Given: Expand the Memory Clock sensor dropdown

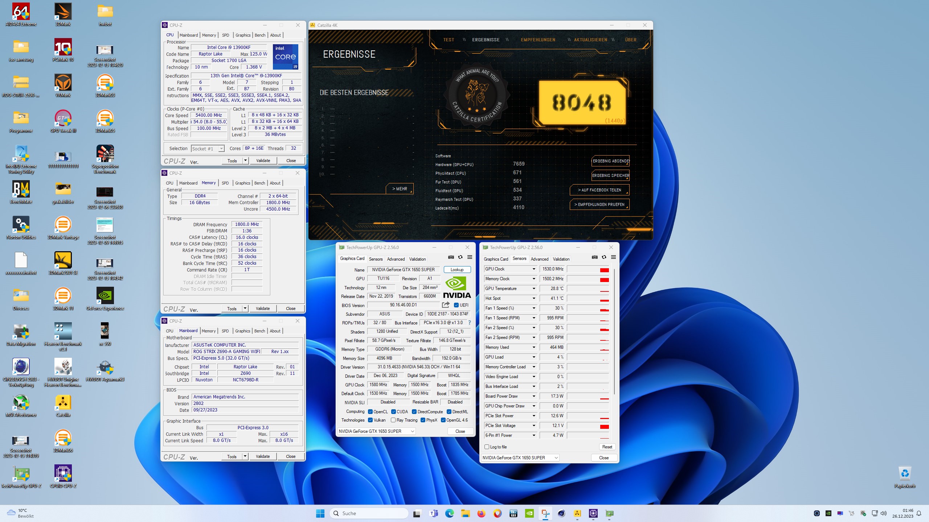Looking at the screenshot, I should [534, 279].
